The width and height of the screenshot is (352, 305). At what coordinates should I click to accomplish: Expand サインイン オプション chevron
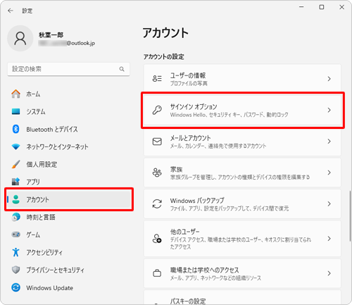point(329,110)
